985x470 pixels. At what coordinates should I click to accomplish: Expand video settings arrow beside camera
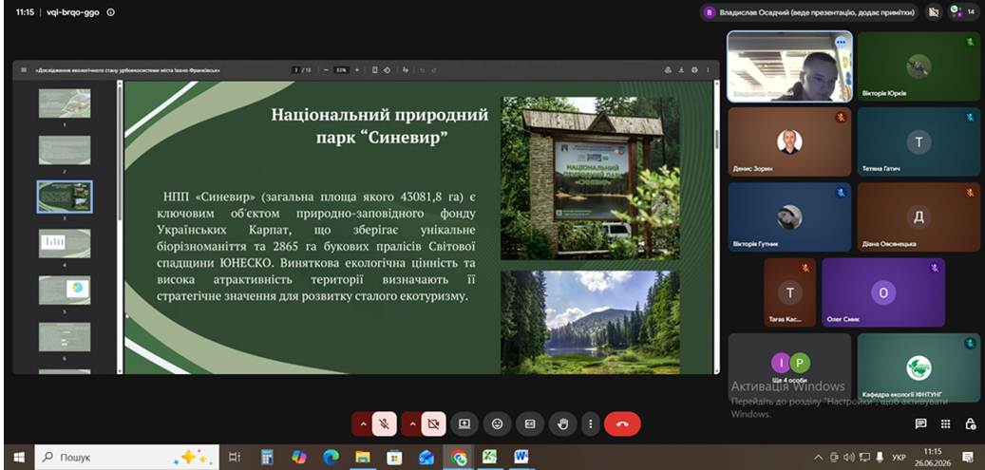pos(412,424)
